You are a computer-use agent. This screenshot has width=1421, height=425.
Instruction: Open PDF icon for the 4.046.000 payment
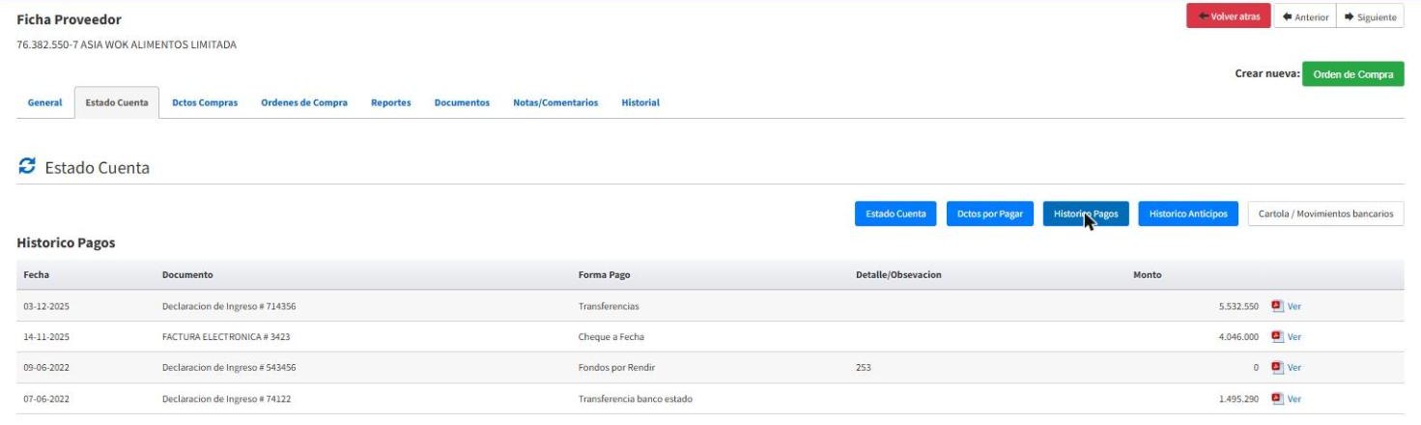[x=1277, y=337]
